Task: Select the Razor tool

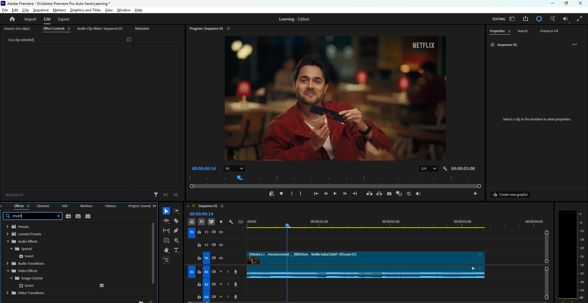Action: click(176, 221)
